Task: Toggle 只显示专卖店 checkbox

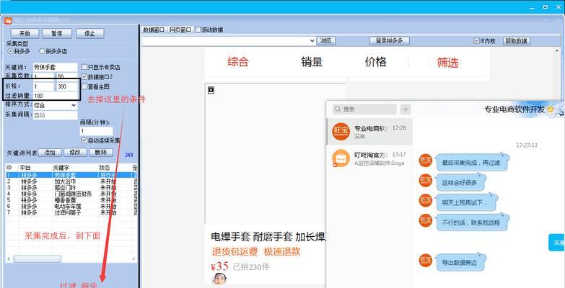Action: 84,67
